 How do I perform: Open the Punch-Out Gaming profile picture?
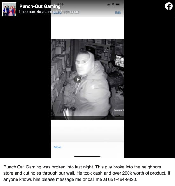9,9
